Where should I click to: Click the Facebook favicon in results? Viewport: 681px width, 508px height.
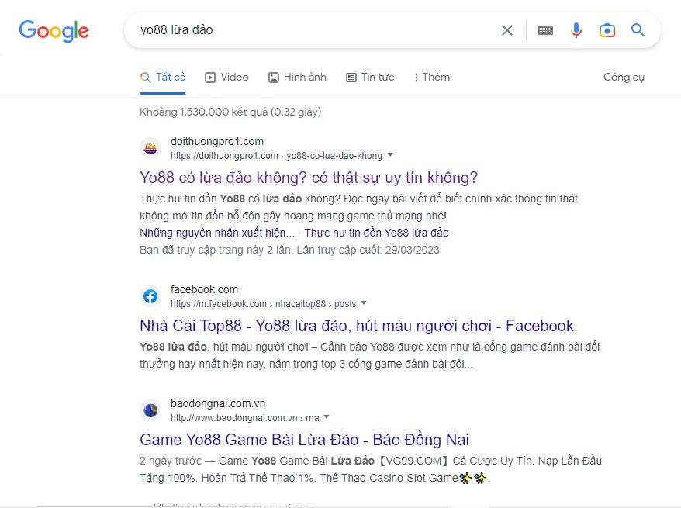pyautogui.click(x=150, y=296)
